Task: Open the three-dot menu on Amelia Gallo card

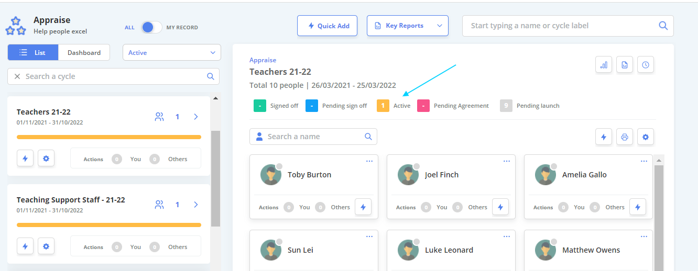Action: coord(644,161)
